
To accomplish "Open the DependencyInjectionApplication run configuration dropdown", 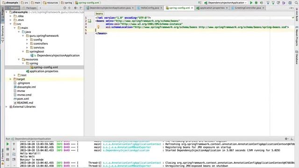I will [x=225, y=3].
